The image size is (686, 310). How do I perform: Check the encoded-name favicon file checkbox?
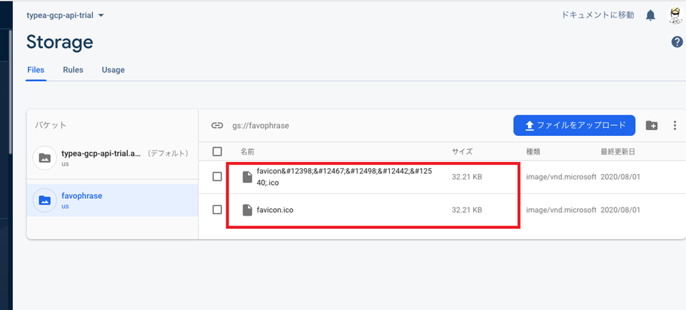(217, 177)
